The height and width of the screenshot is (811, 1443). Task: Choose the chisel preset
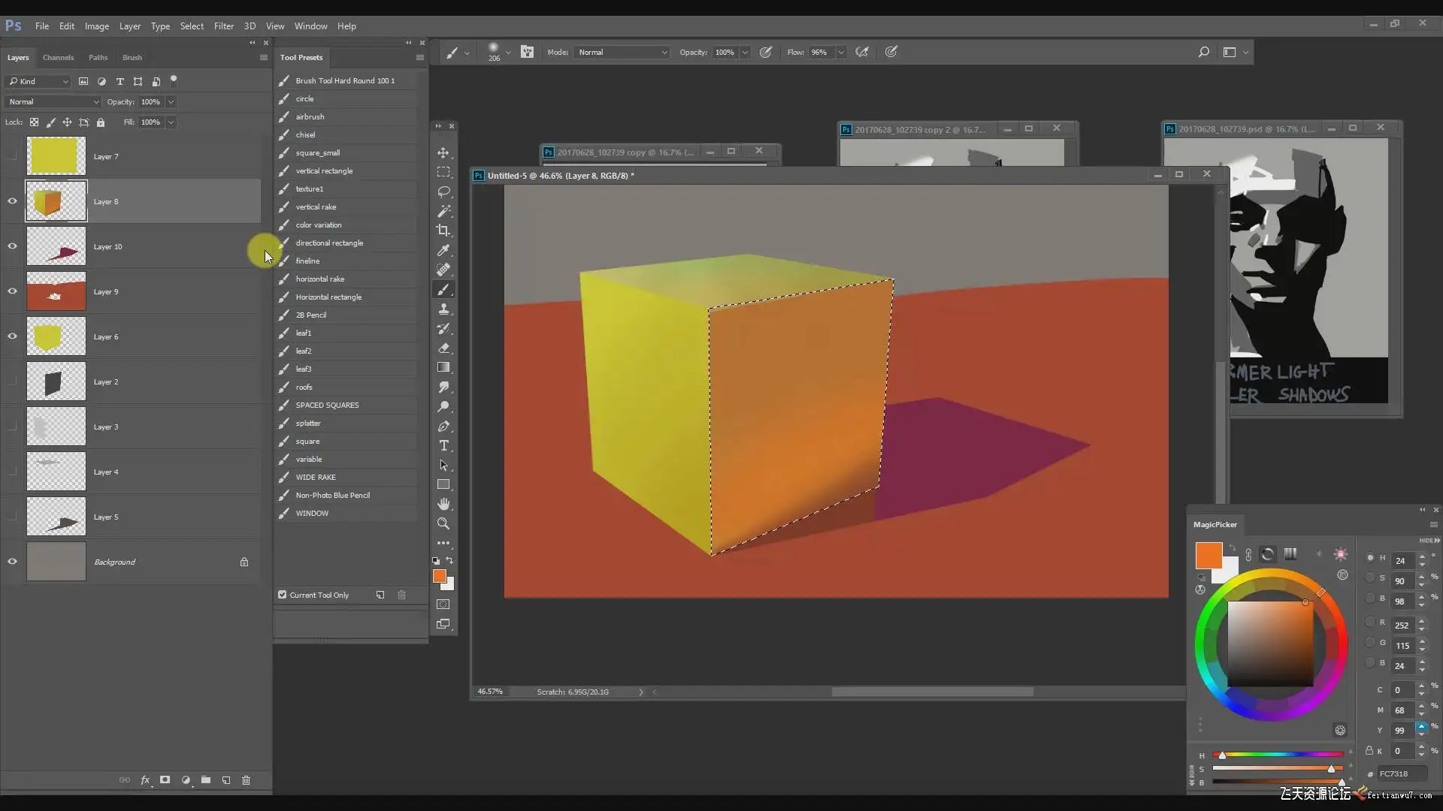[x=346, y=134]
